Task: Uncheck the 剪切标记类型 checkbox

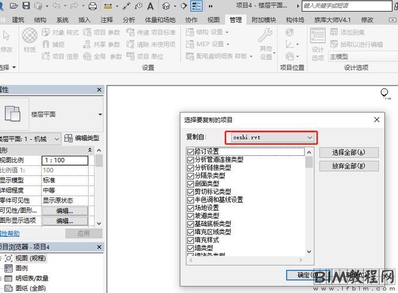Action: coord(191,192)
